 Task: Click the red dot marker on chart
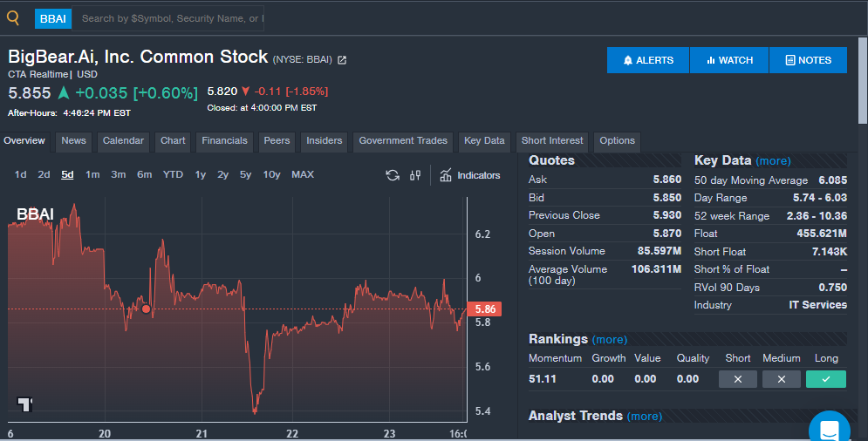tap(146, 309)
